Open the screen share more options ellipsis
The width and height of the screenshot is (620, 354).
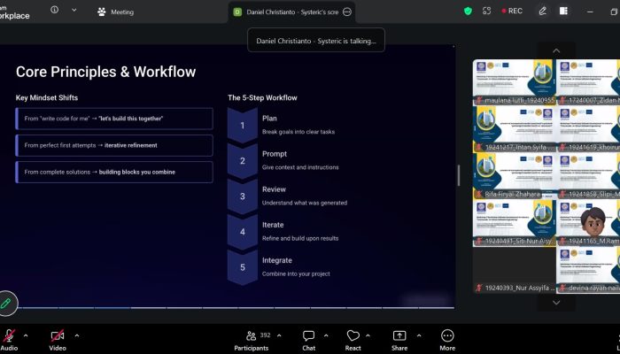click(x=347, y=12)
